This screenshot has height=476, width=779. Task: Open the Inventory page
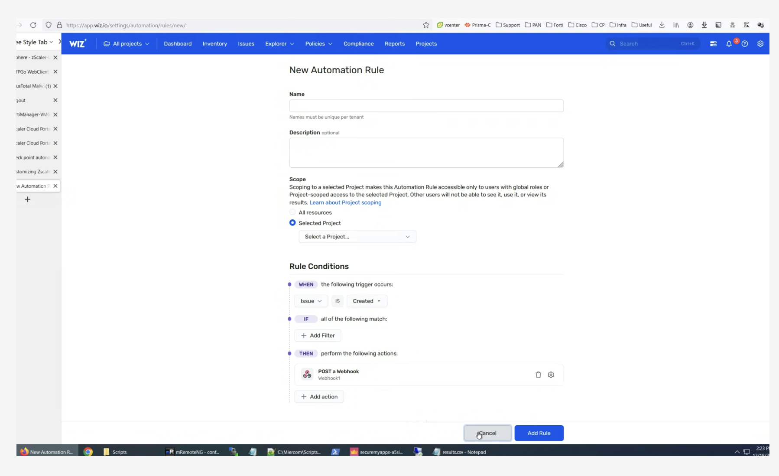[x=214, y=44]
